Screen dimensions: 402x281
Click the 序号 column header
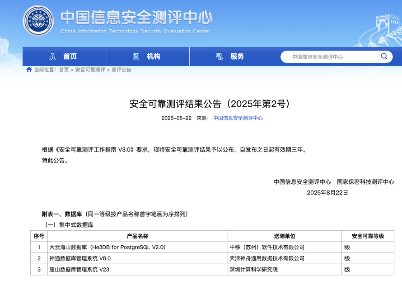(x=39, y=236)
